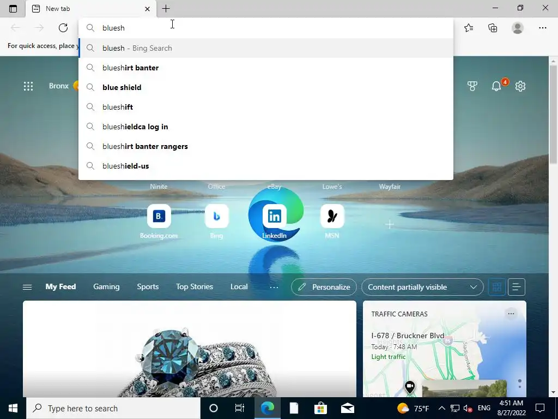Open Microsoft Rewards trophy icon
Viewport: 558px width, 419px height.
(472, 86)
